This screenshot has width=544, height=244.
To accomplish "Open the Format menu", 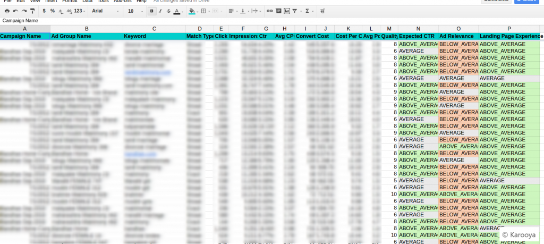I will click(x=70, y=2).
